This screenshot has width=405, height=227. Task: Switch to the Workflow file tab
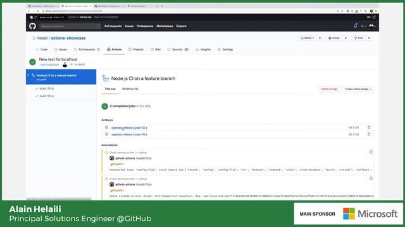(130, 89)
